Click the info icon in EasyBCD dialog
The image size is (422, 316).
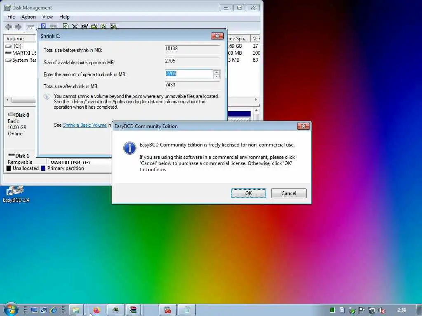point(129,148)
